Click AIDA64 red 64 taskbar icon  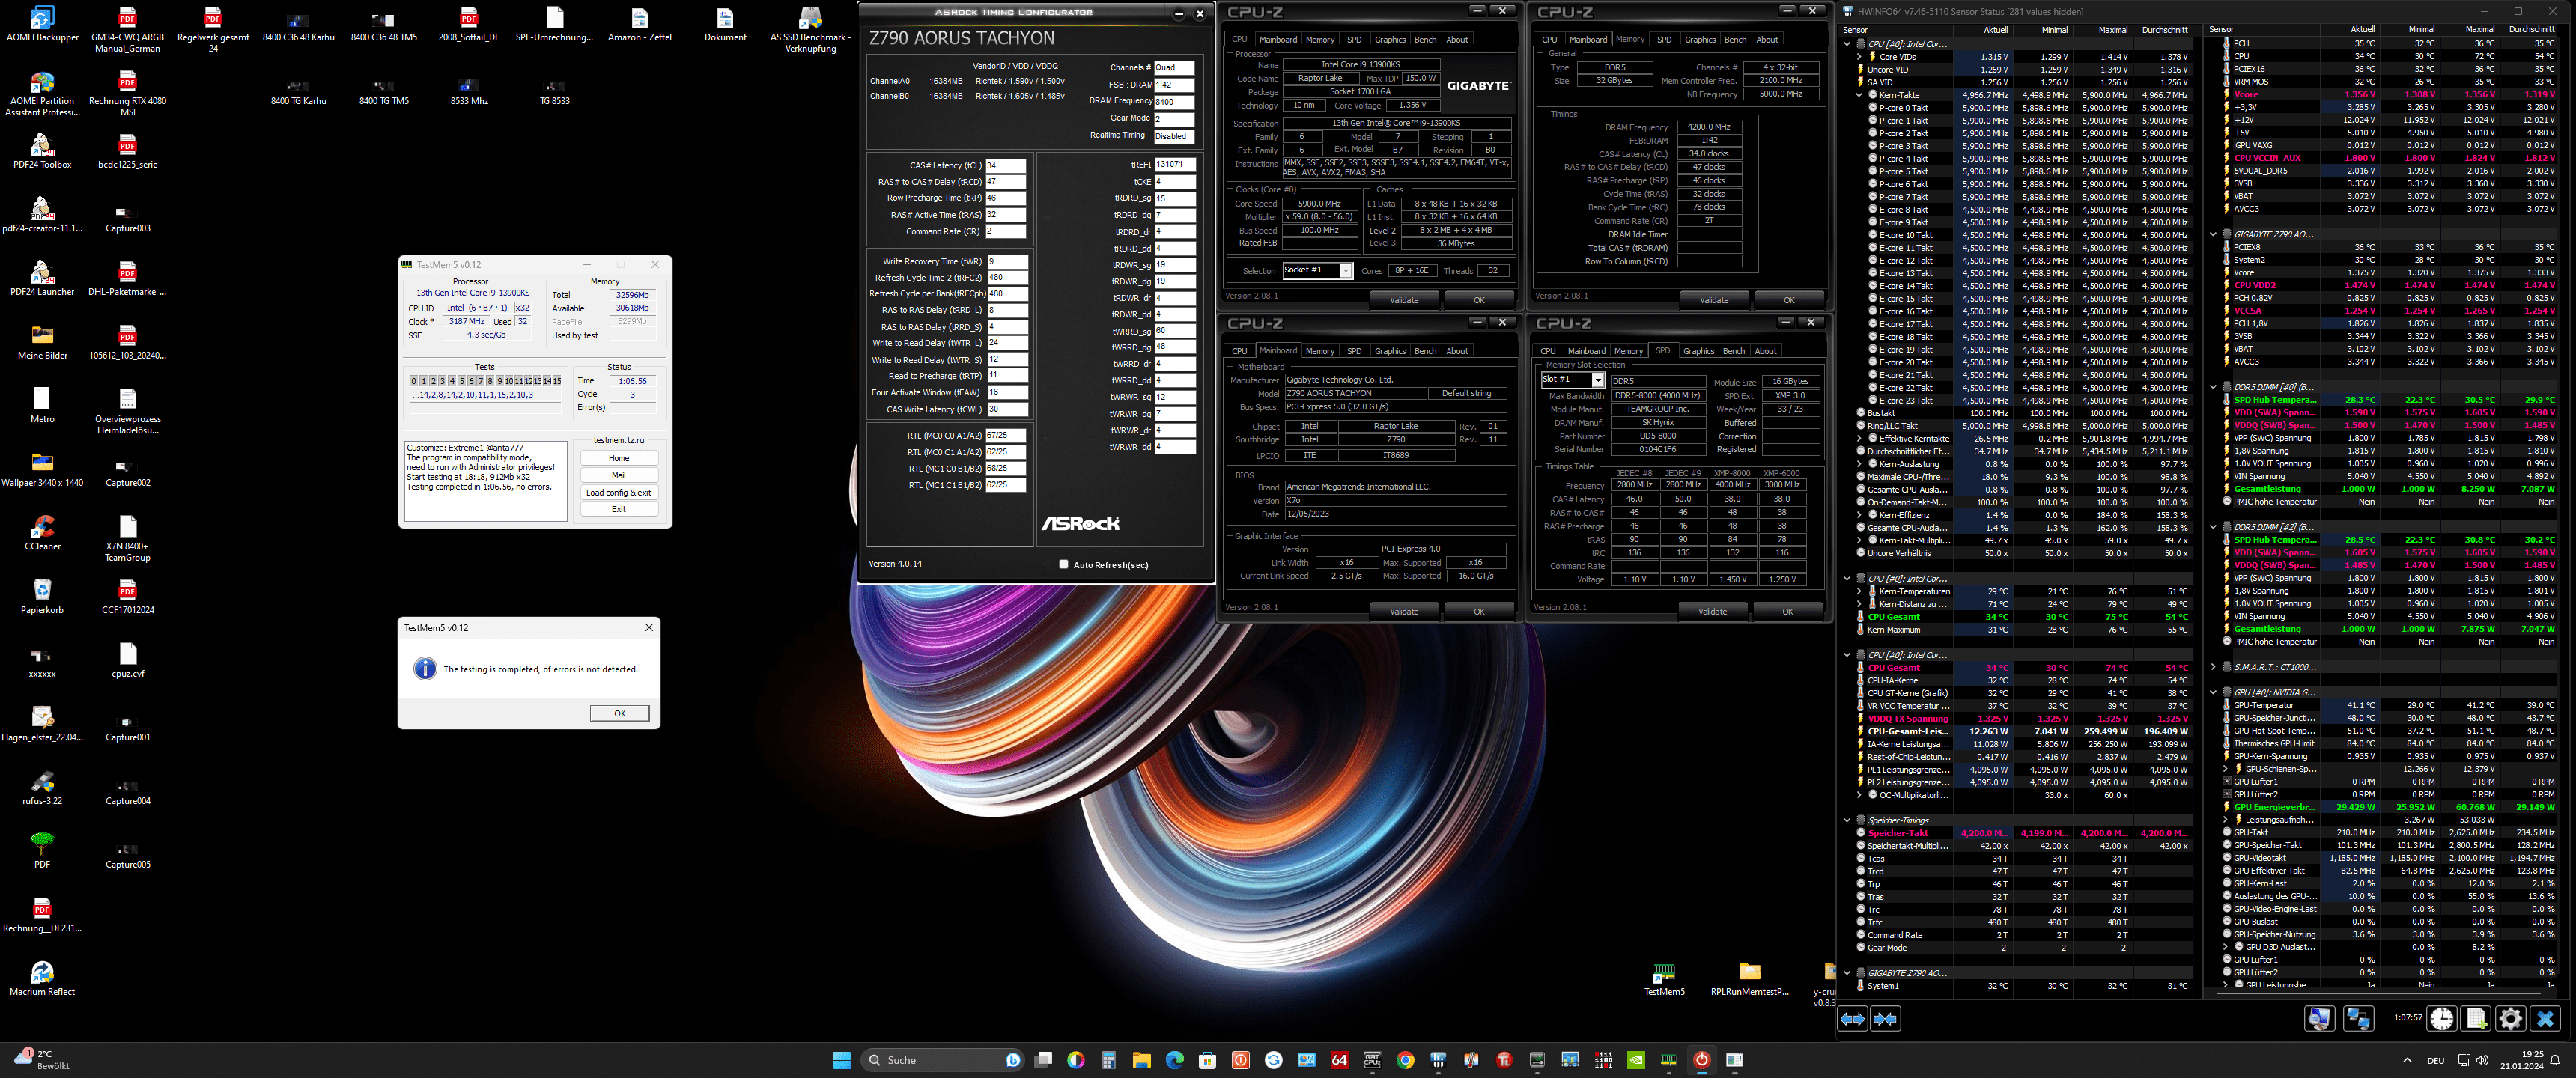1339,1060
